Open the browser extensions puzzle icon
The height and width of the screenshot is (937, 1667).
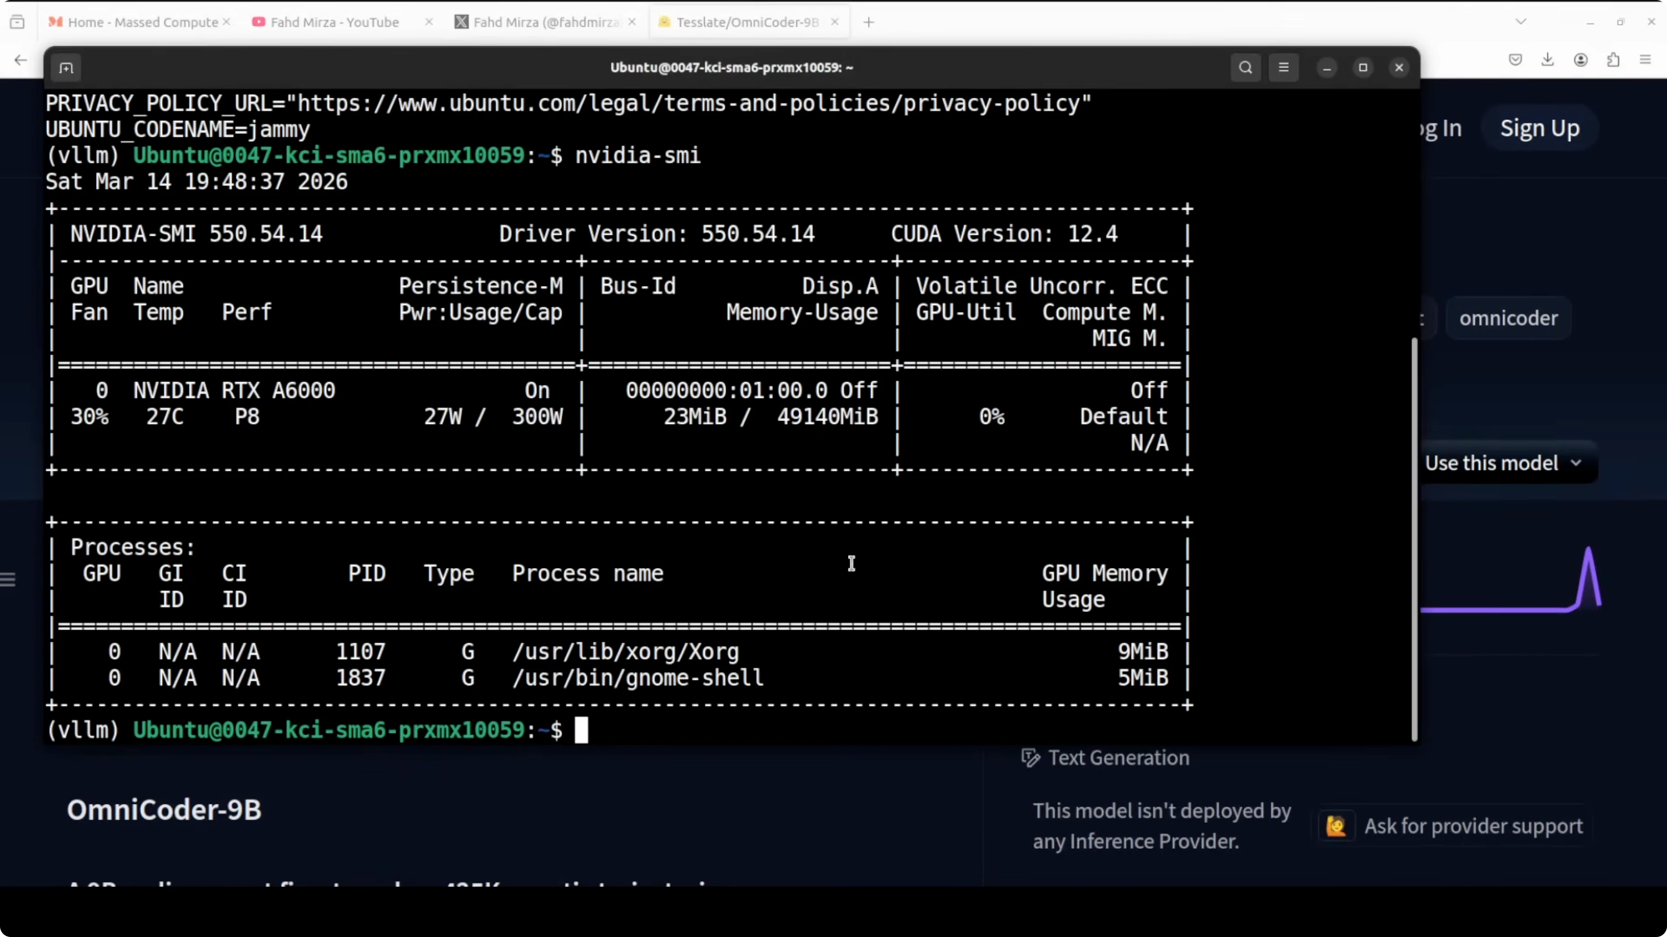pos(1613,60)
